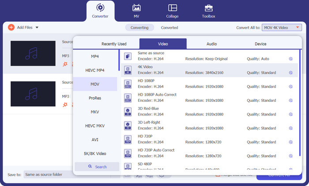This screenshot has width=309, height=186.
Task: Click 'Resolution: Keep Original' text
Action: pyautogui.click(x=206, y=59)
